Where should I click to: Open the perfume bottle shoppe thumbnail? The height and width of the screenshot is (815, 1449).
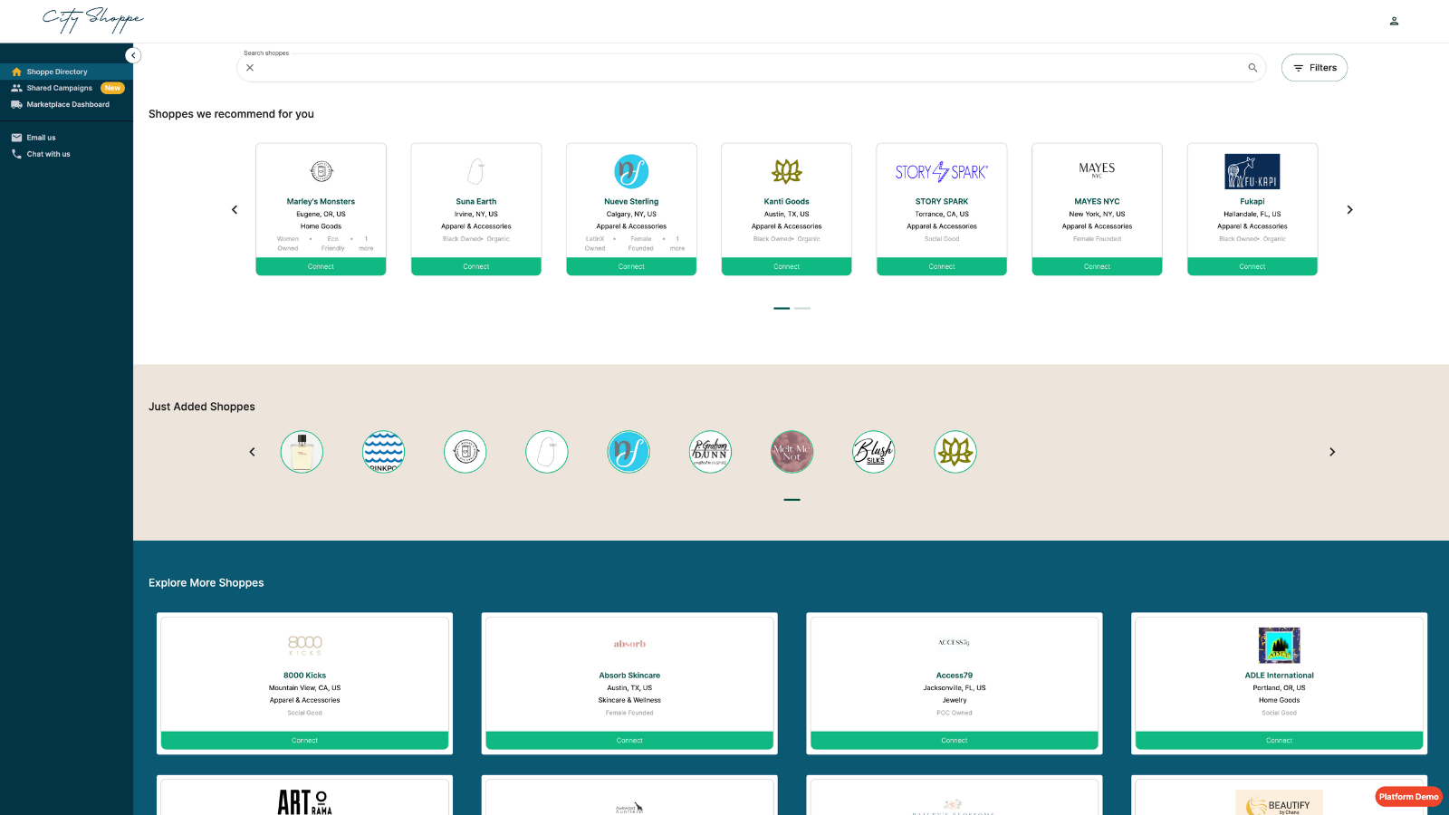pyautogui.click(x=302, y=452)
